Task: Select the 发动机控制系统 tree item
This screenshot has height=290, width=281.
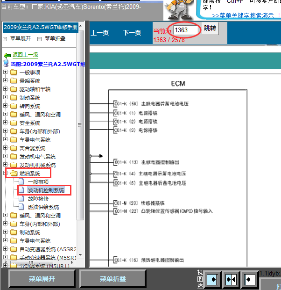Action: 46,190
